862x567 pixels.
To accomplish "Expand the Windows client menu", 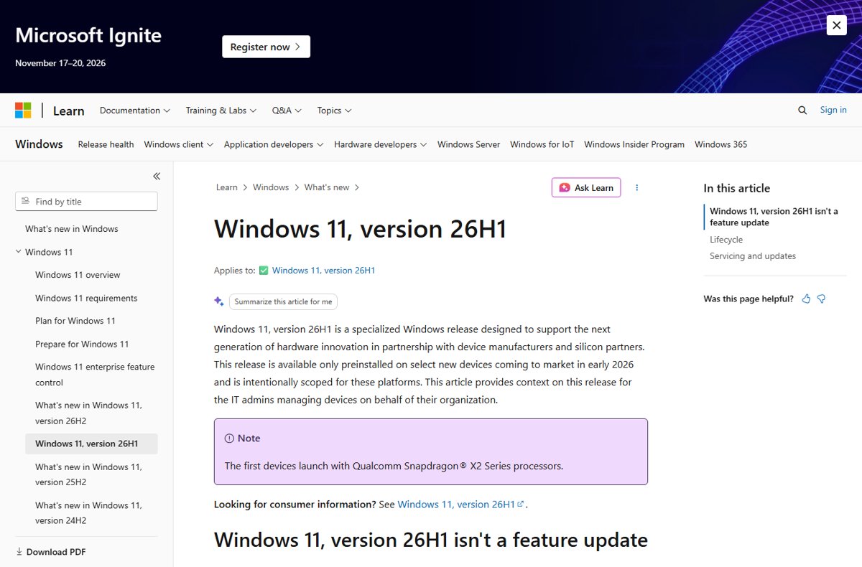I will [x=179, y=144].
